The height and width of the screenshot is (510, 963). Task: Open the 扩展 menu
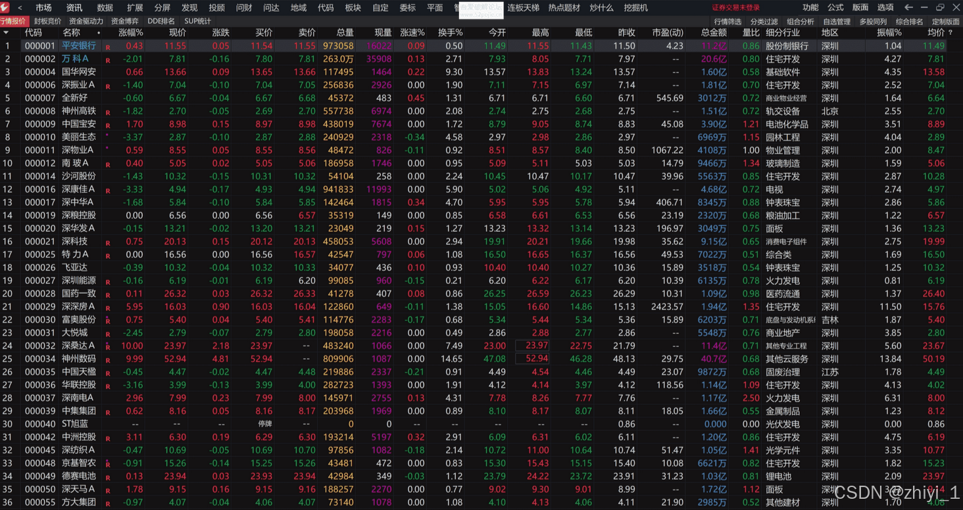click(x=135, y=8)
